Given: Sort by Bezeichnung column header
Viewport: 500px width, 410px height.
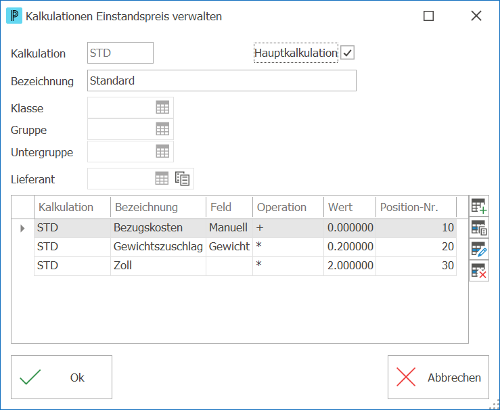Looking at the screenshot, I should pos(158,207).
